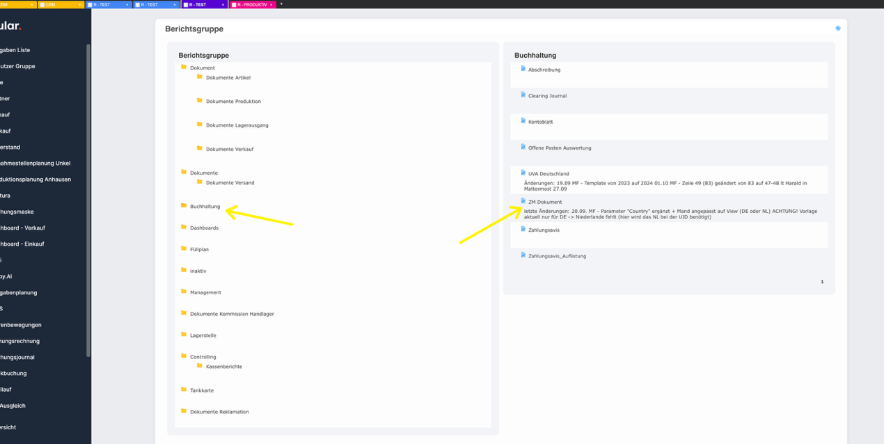Click the Abschreibung report document icon

coord(523,69)
